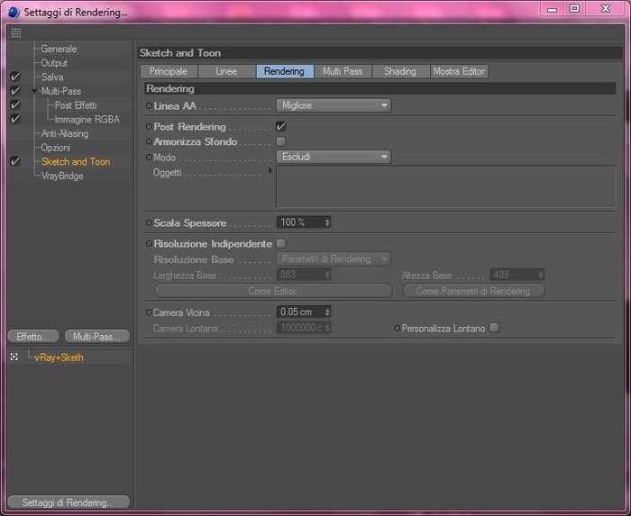Image resolution: width=631 pixels, height=516 pixels.
Task: Click the animation dot beside Personalizza Lontano
Action: point(397,329)
